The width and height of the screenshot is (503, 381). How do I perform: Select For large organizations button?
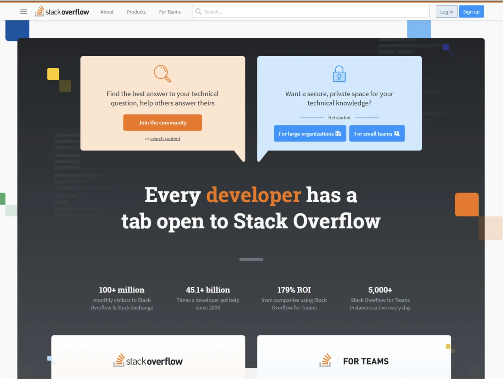pyautogui.click(x=310, y=133)
